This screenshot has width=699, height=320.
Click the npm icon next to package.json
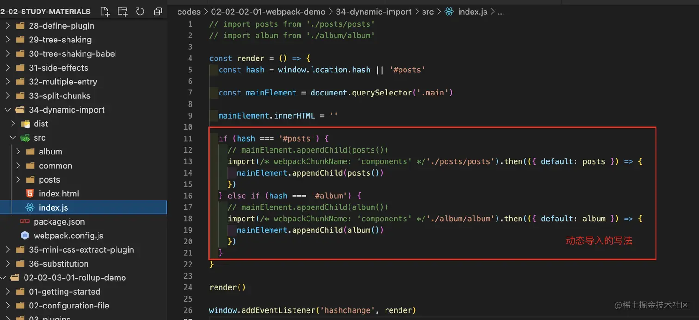coord(25,222)
